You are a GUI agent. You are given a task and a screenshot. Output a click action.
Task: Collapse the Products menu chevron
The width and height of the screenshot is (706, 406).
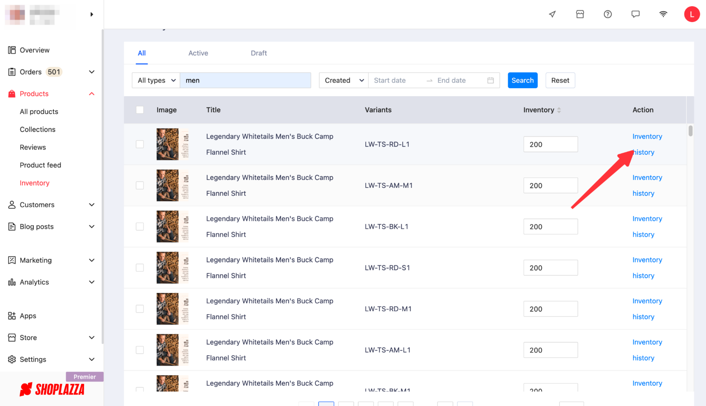point(92,94)
